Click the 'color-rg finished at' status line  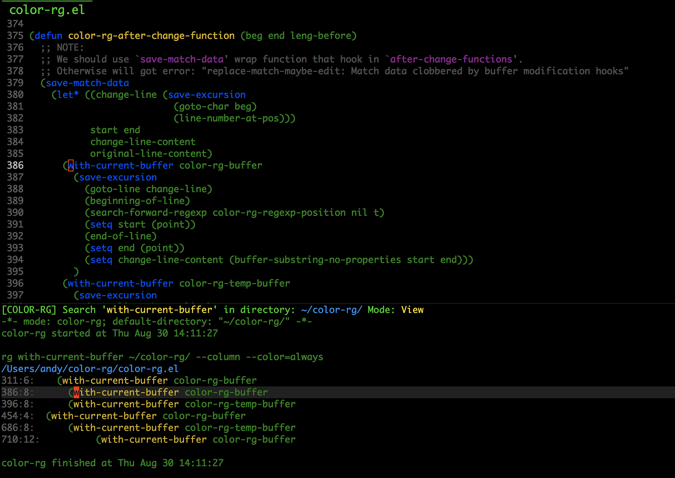point(112,463)
